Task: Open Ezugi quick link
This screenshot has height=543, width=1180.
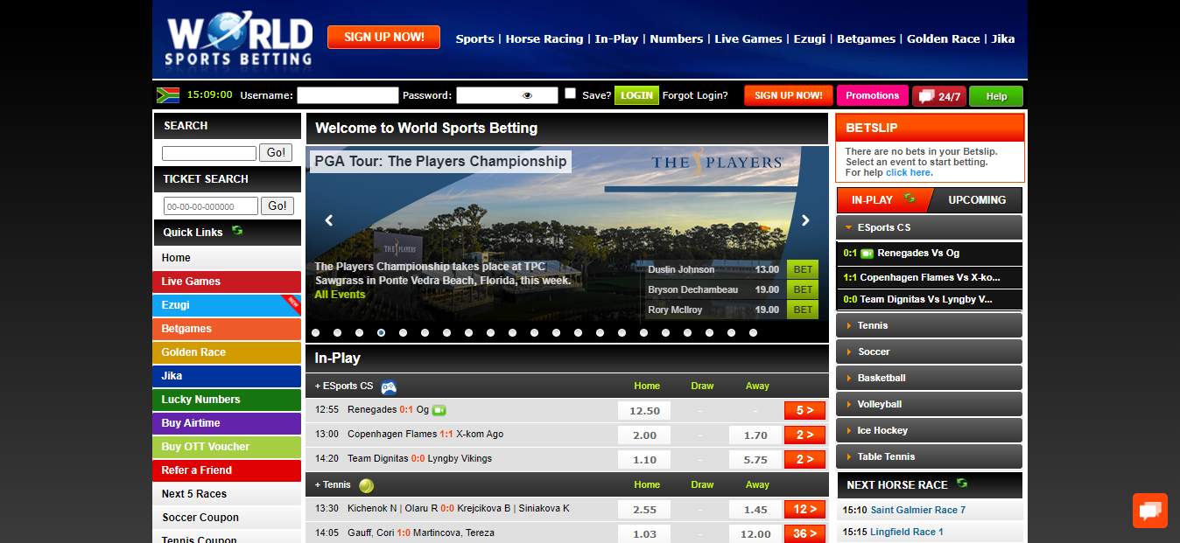Action: [227, 305]
